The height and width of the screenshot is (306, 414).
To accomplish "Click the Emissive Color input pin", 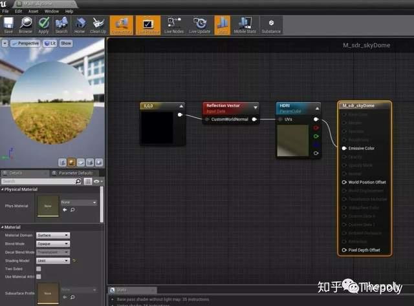I will pos(344,148).
